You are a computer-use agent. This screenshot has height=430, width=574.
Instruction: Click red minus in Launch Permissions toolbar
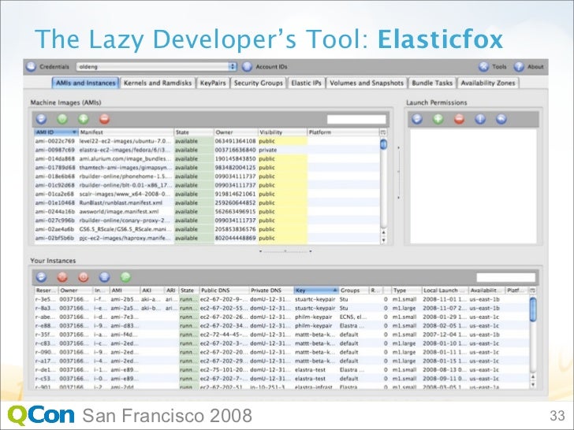coord(459,119)
